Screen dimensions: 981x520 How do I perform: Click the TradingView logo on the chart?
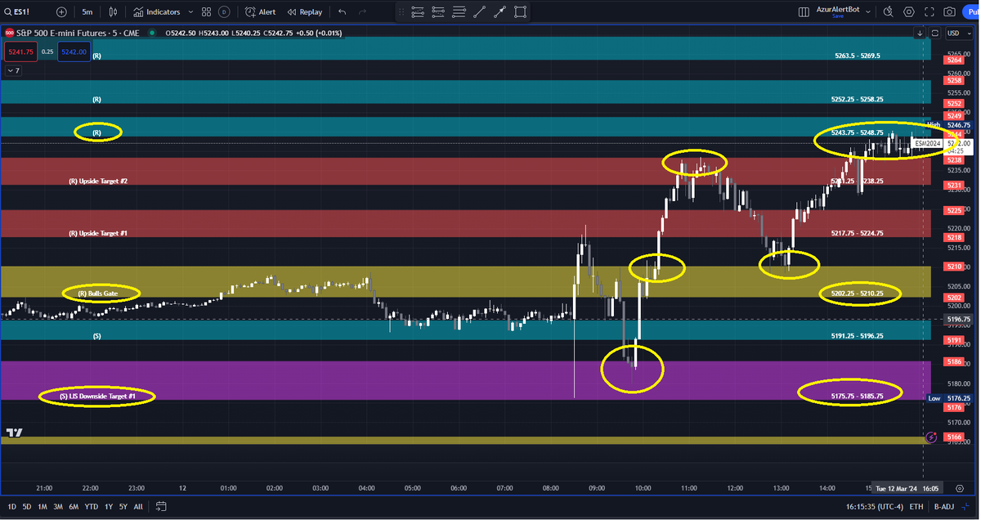coord(14,433)
